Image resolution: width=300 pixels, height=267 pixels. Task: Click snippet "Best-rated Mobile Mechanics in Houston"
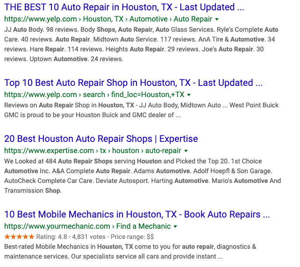pos(130,246)
